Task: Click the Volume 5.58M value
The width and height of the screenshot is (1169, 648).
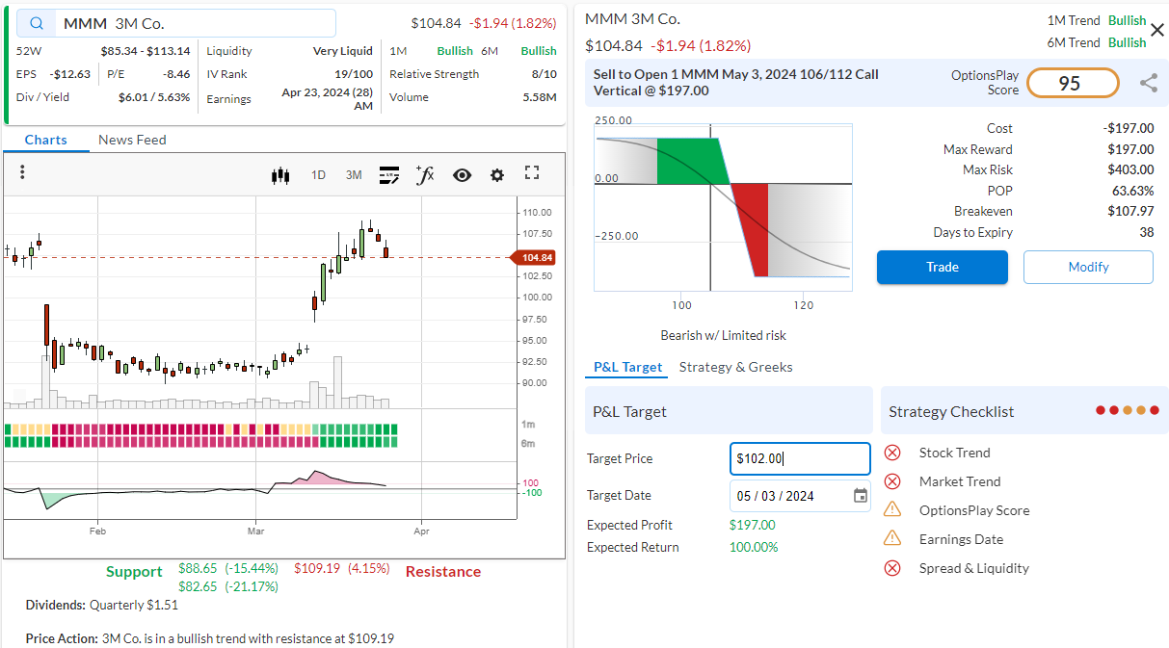Action: [x=540, y=97]
